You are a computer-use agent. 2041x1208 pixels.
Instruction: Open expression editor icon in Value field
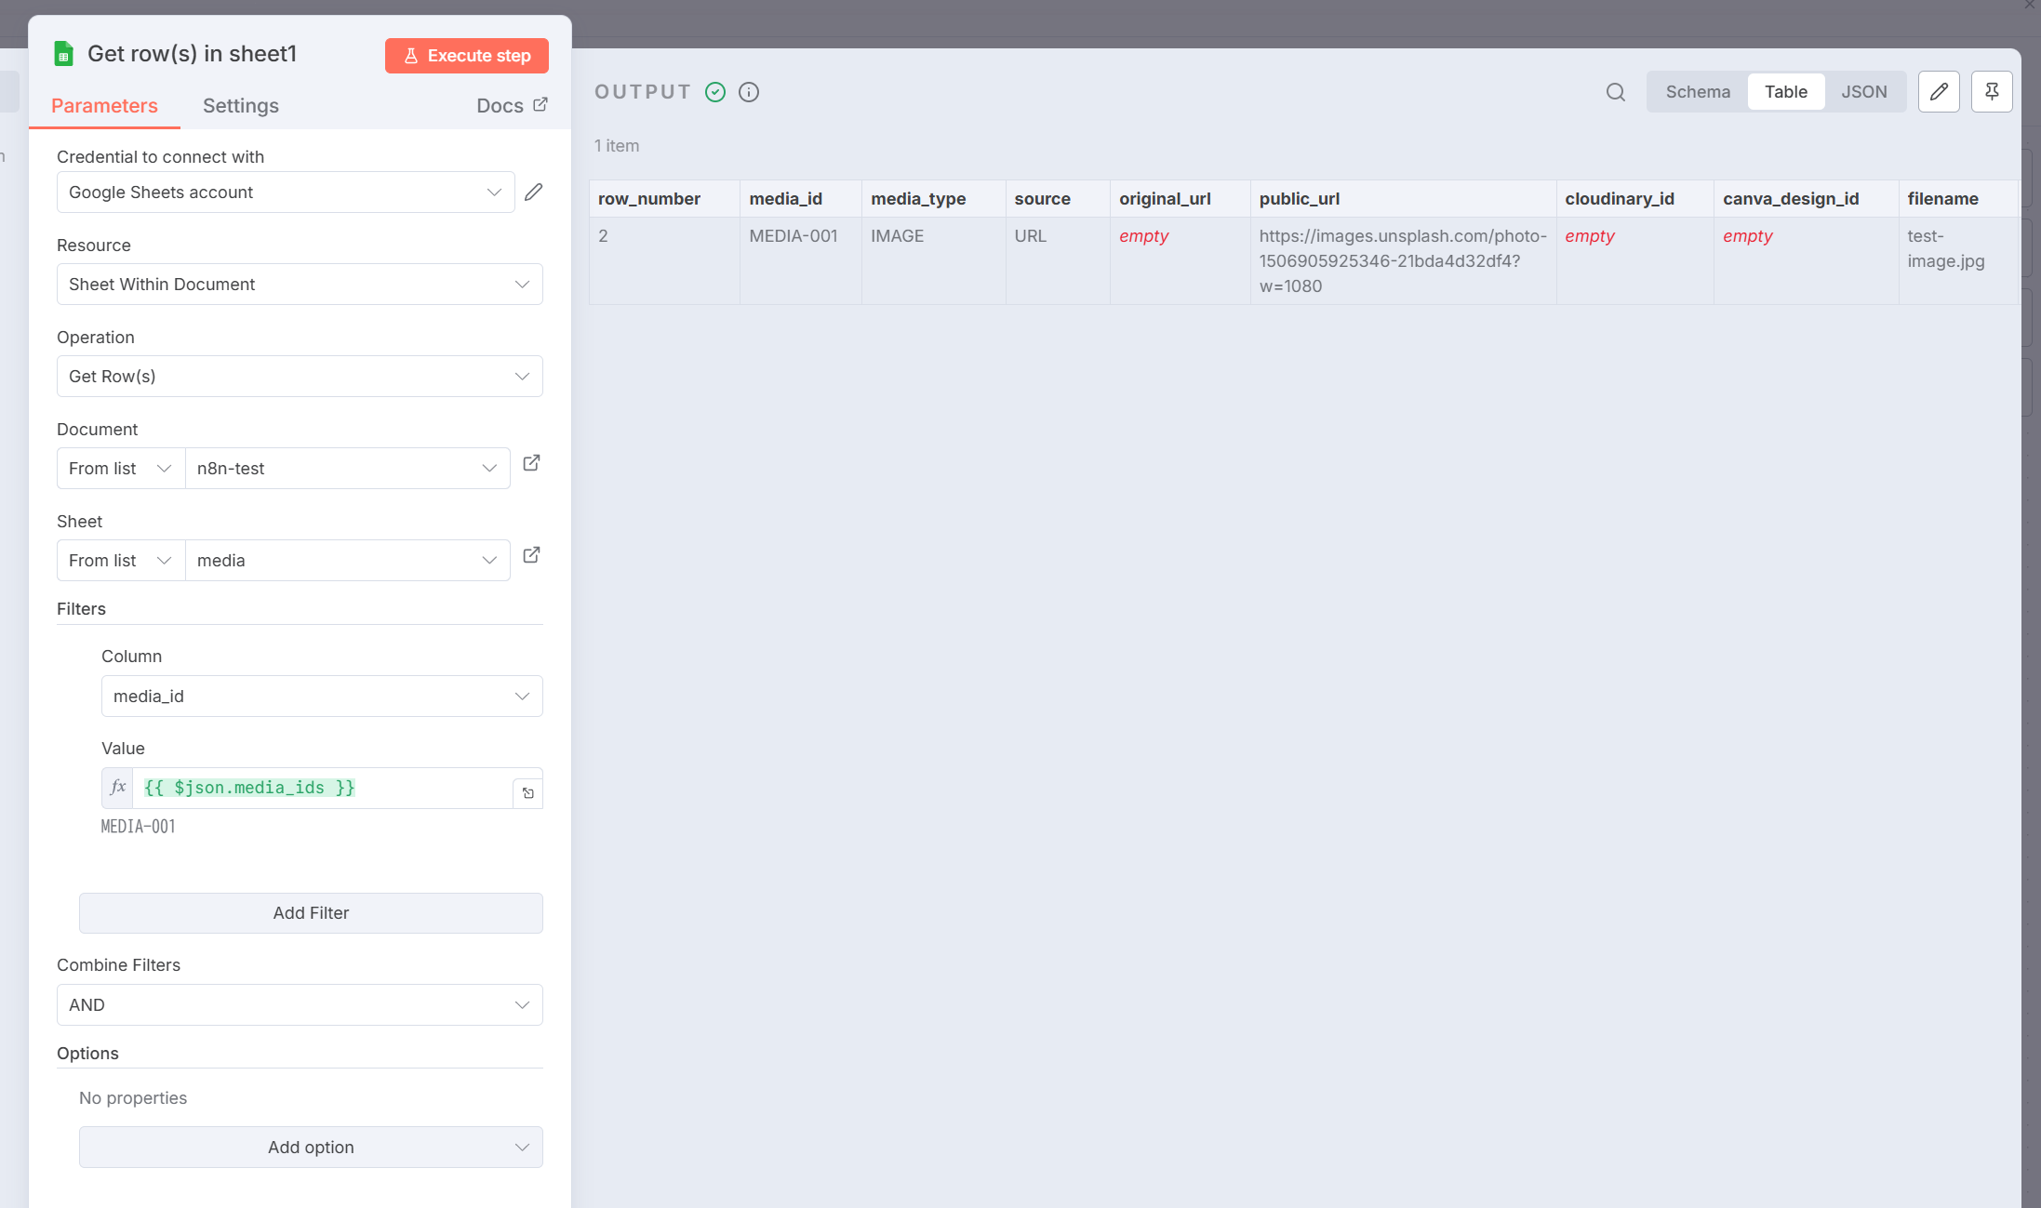pos(527,793)
